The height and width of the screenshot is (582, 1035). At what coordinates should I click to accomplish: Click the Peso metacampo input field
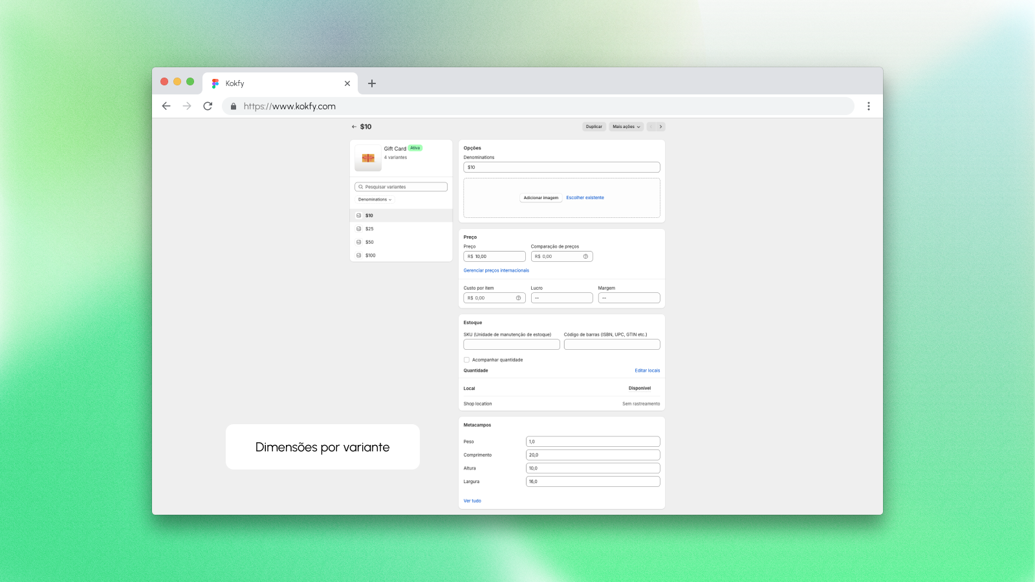(593, 441)
